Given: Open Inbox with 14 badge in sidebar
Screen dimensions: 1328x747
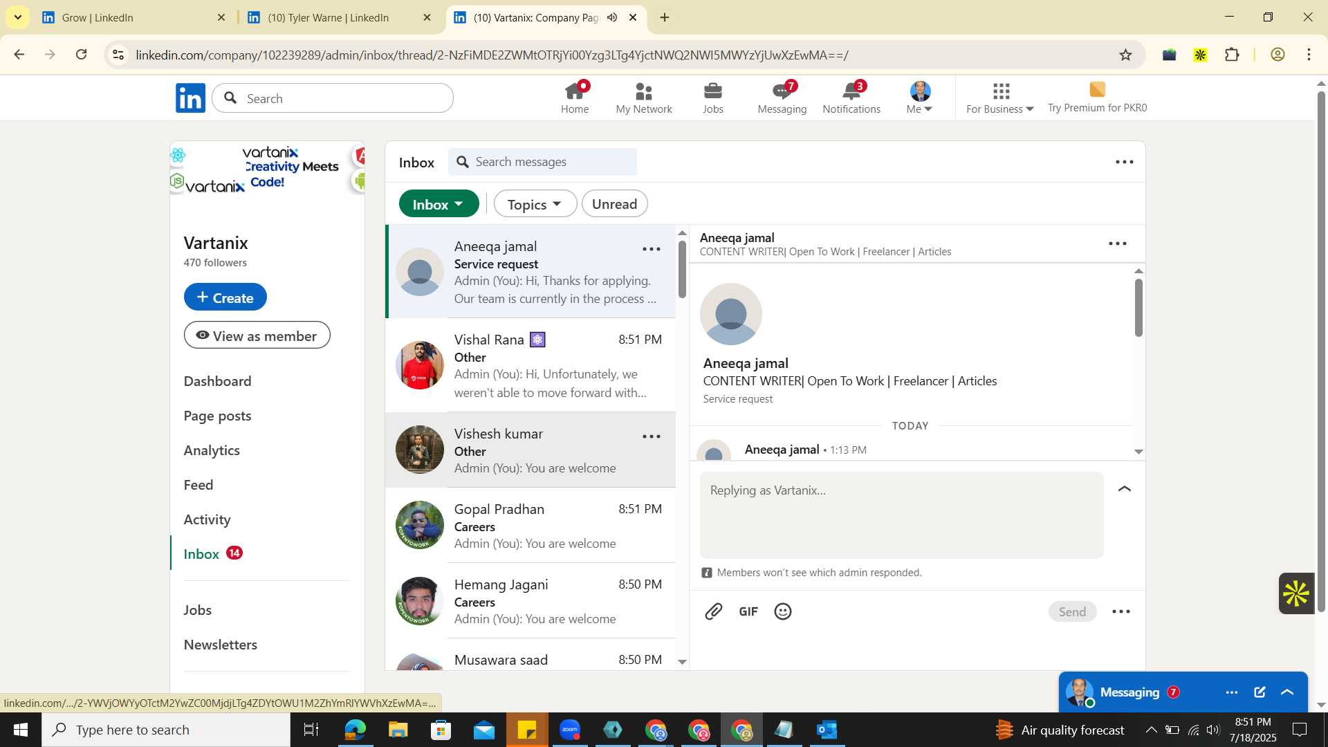Looking at the screenshot, I should point(213,553).
